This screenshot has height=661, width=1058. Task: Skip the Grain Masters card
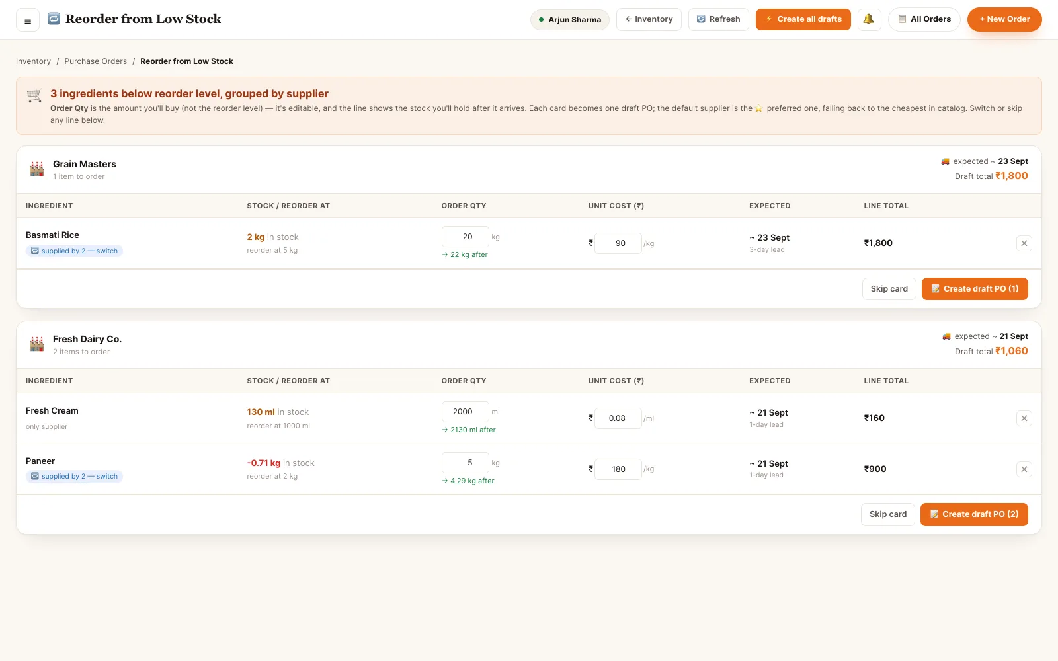[889, 289]
